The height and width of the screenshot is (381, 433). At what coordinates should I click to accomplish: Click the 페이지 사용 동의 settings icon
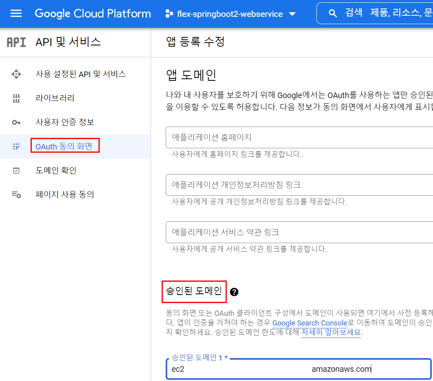click(x=16, y=195)
